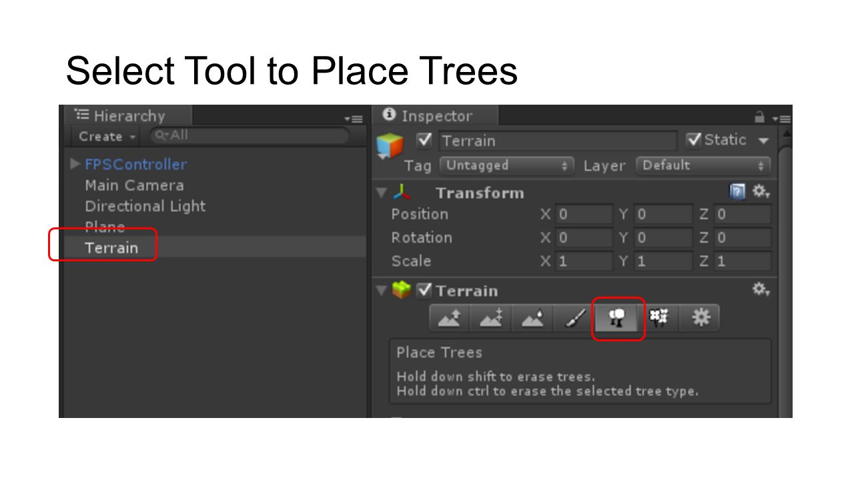The width and height of the screenshot is (854, 480).
Task: Expand the FPSController hierarchy item
Action: tap(75, 164)
